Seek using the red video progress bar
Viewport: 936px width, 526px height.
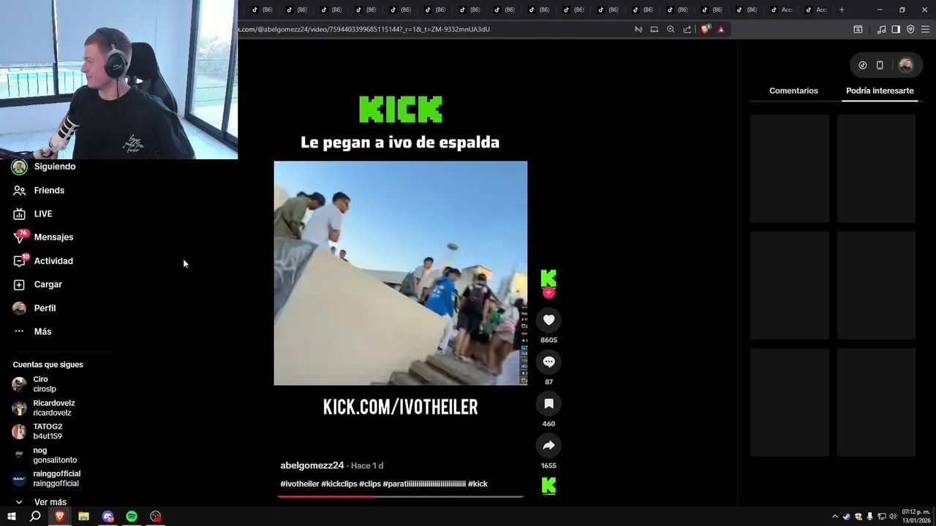coord(400,496)
